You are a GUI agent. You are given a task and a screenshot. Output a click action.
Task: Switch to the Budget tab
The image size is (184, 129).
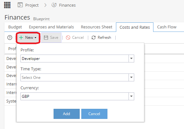click(15, 27)
